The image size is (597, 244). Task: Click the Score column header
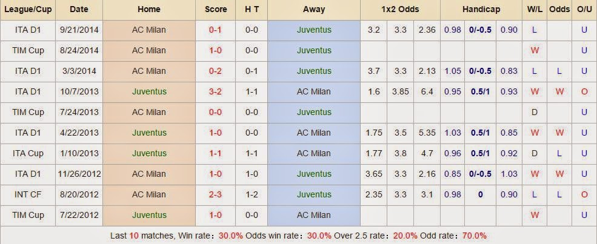(x=216, y=10)
